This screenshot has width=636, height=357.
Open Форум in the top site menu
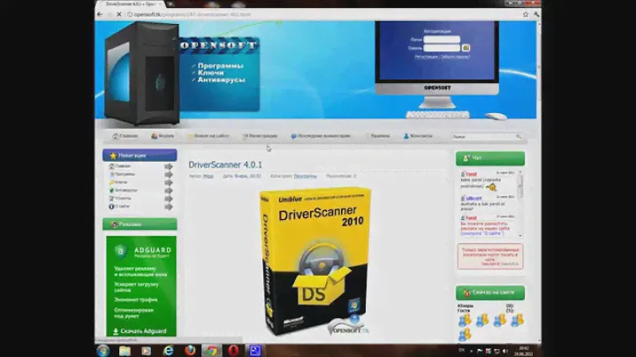pyautogui.click(x=162, y=136)
